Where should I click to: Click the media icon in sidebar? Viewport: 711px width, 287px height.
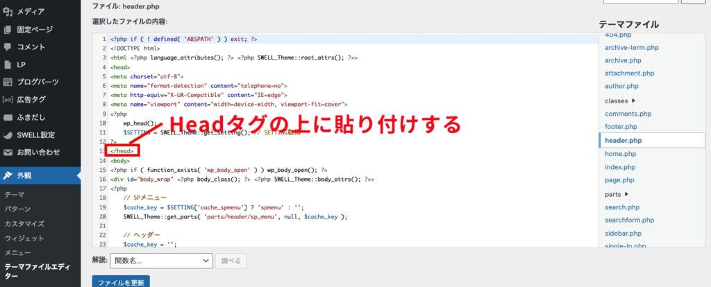(x=8, y=12)
